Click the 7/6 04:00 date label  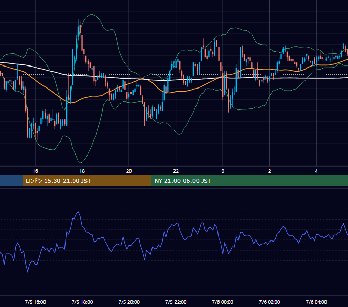coord(316,302)
